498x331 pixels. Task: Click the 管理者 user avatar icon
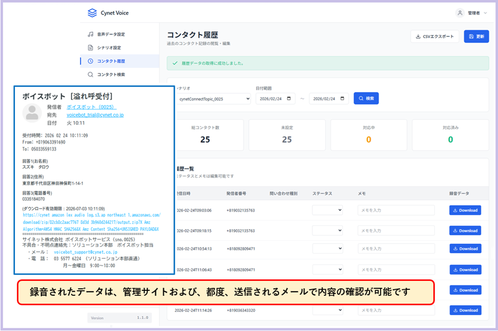tap(460, 13)
